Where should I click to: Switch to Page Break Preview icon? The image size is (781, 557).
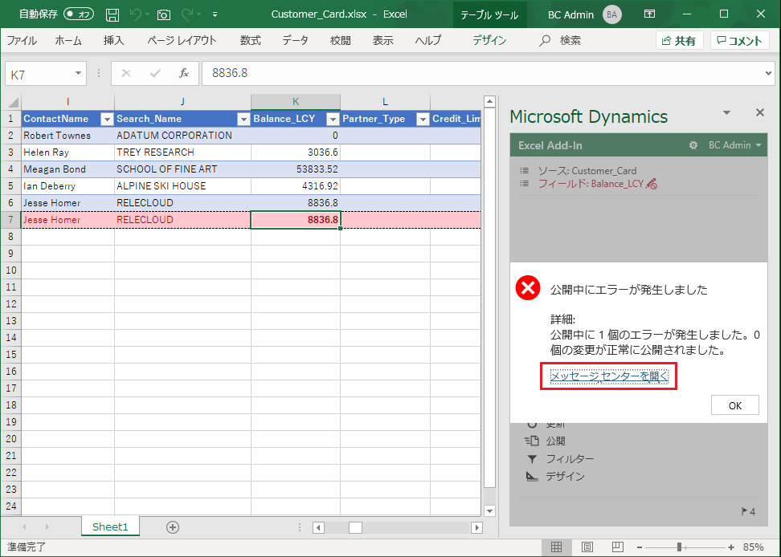[618, 547]
